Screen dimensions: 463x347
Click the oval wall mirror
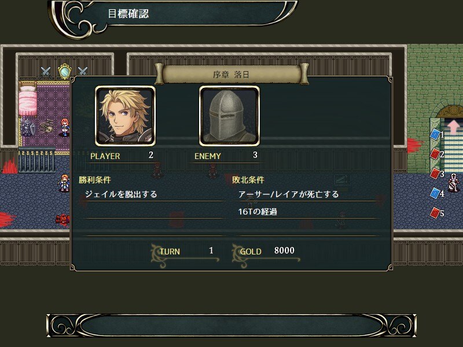[x=64, y=71]
